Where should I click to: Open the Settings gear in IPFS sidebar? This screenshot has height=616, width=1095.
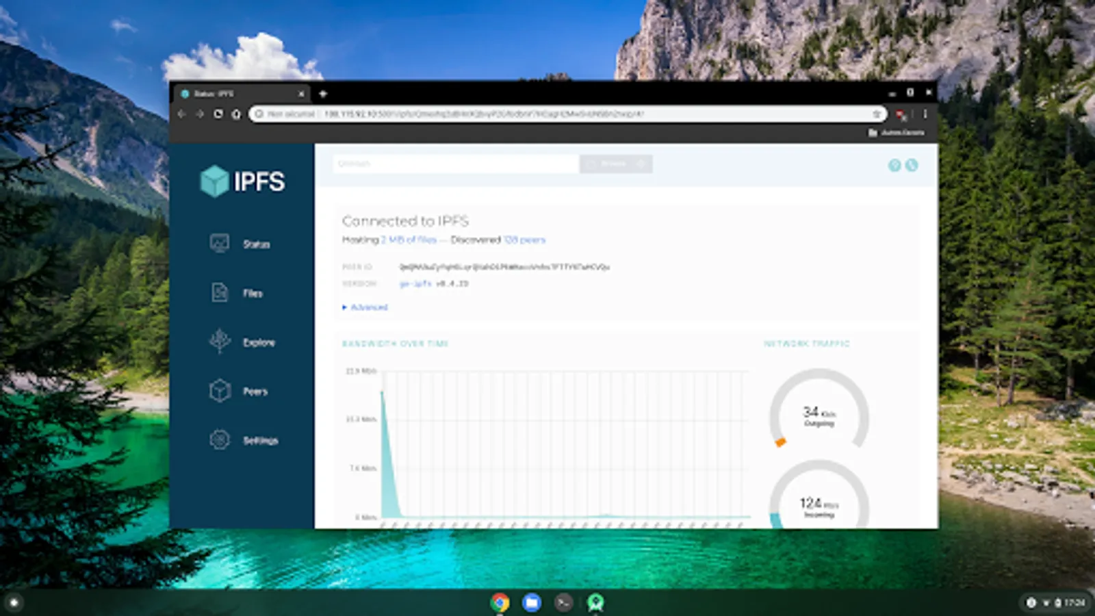220,439
